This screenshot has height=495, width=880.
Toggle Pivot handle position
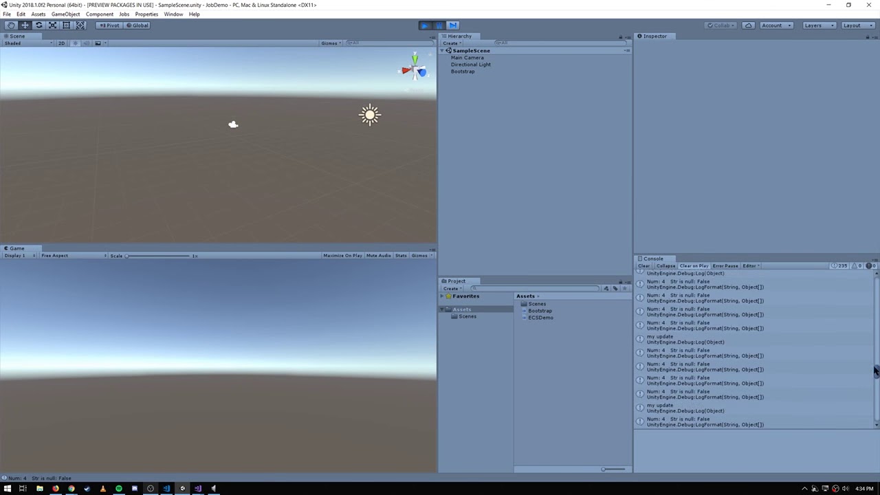click(x=109, y=25)
